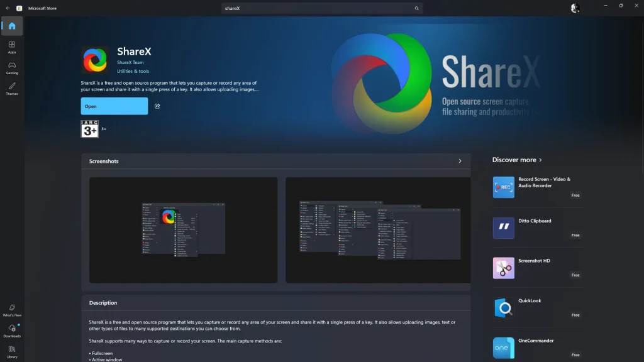This screenshot has width=644, height=362.
Task: Click the '• Fullscreen' bullet in description
Action: pos(101,353)
